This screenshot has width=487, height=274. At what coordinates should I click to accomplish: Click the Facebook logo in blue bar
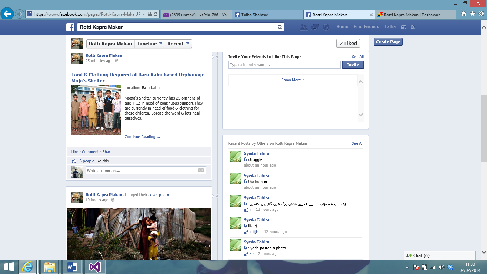(70, 27)
